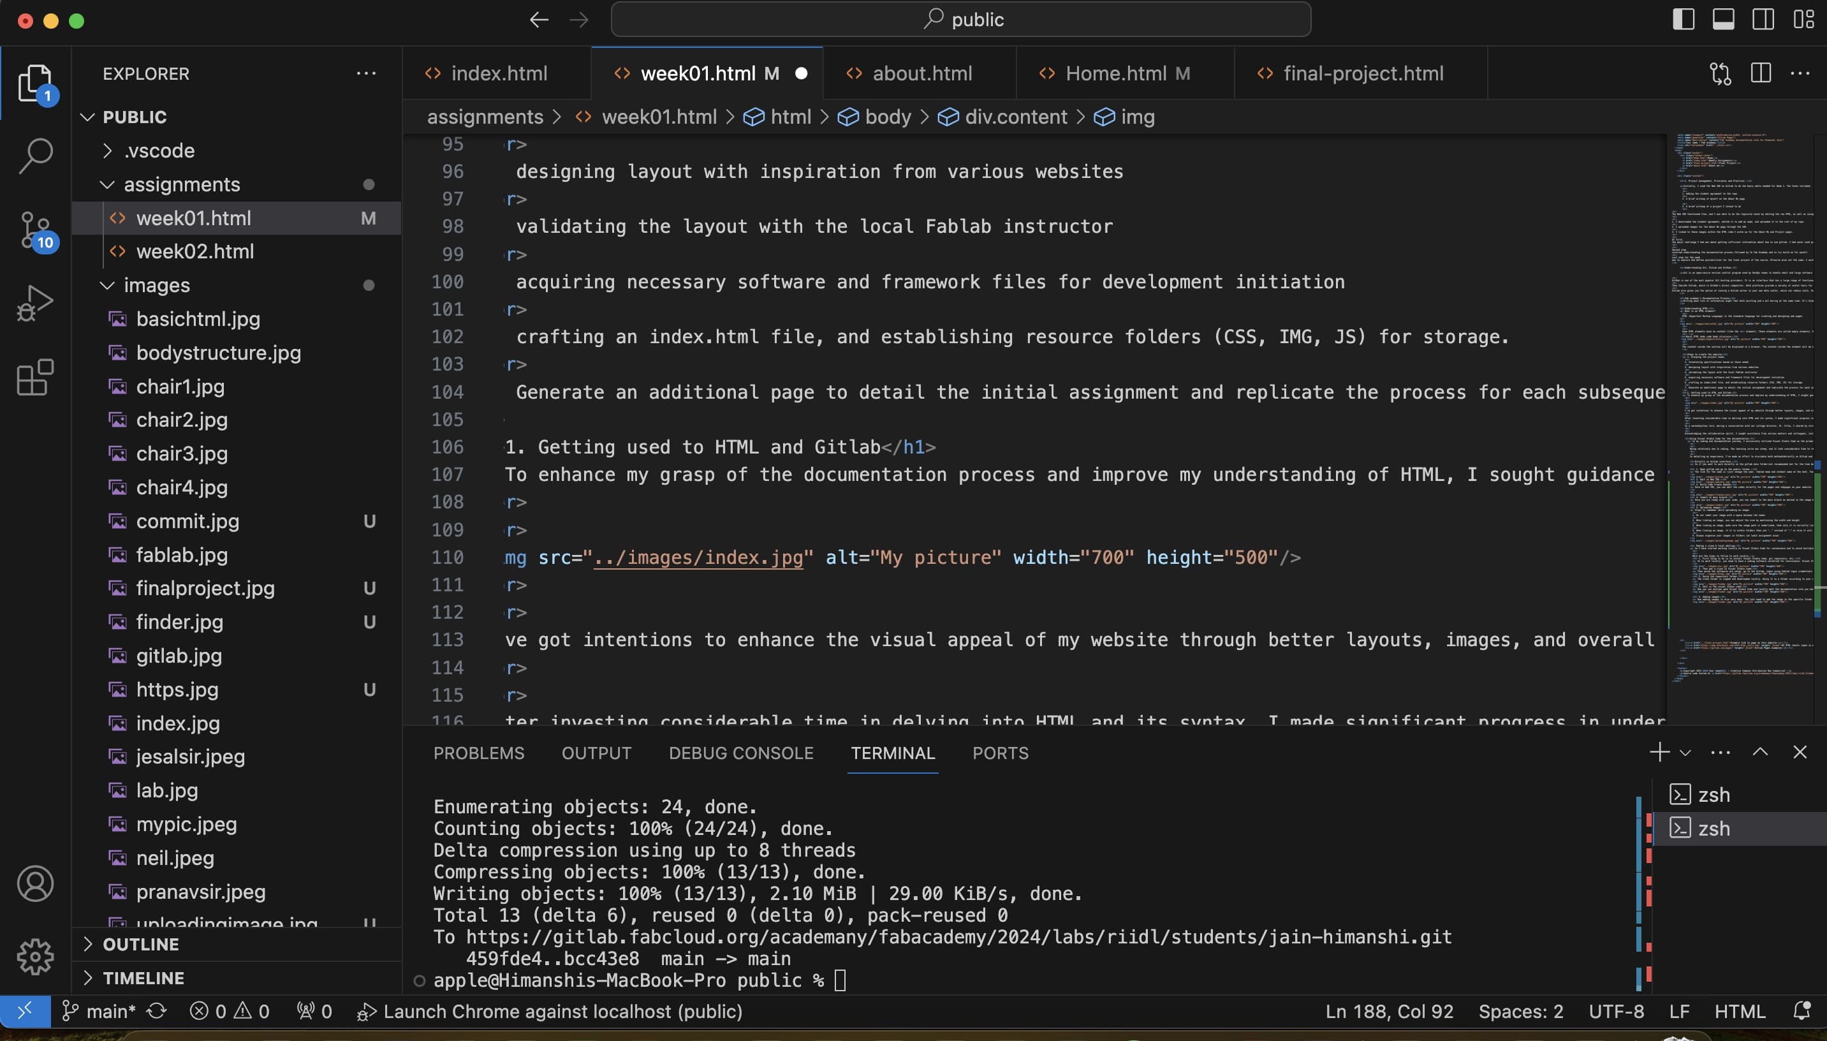
Task: Open week02.html in the explorer
Action: (237, 252)
